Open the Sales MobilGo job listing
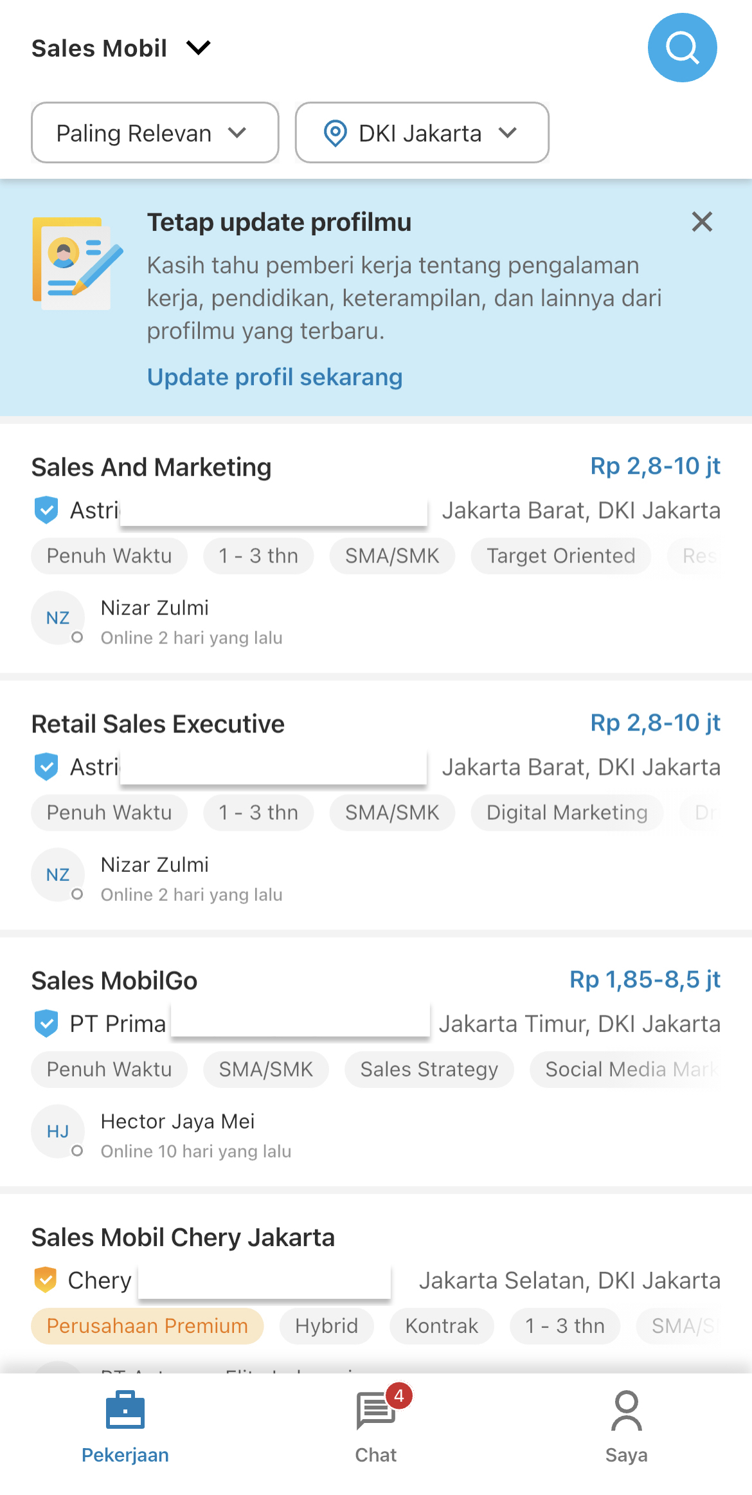The image size is (752, 1495). [x=114, y=981]
